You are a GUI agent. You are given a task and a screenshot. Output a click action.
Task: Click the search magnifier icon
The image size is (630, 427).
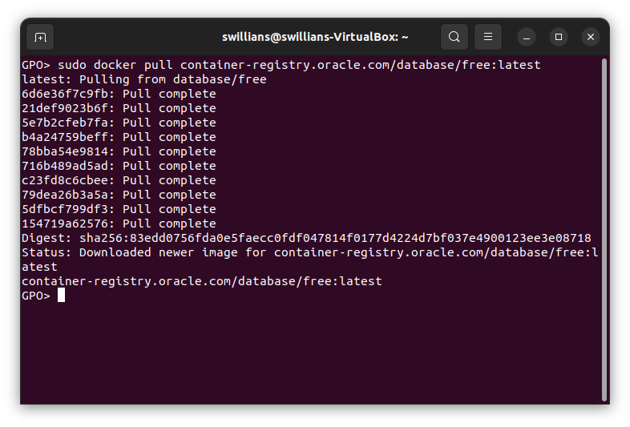pyautogui.click(x=454, y=37)
